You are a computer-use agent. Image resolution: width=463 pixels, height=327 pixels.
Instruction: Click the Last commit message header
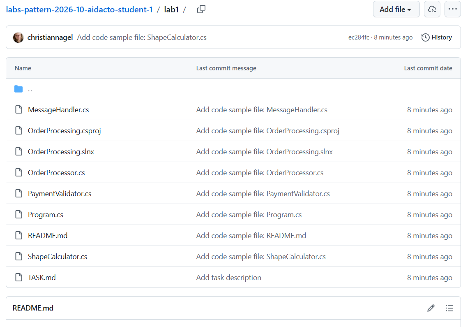point(226,68)
